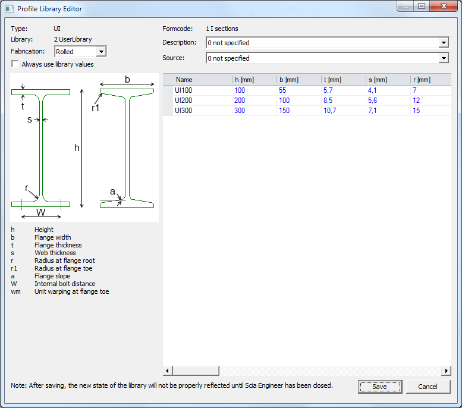The width and height of the screenshot is (462, 408).
Task: Select the UI200 profile row name
Action: click(x=183, y=101)
